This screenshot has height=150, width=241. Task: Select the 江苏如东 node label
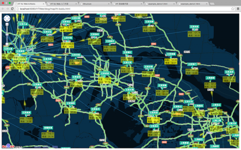point(194,27)
